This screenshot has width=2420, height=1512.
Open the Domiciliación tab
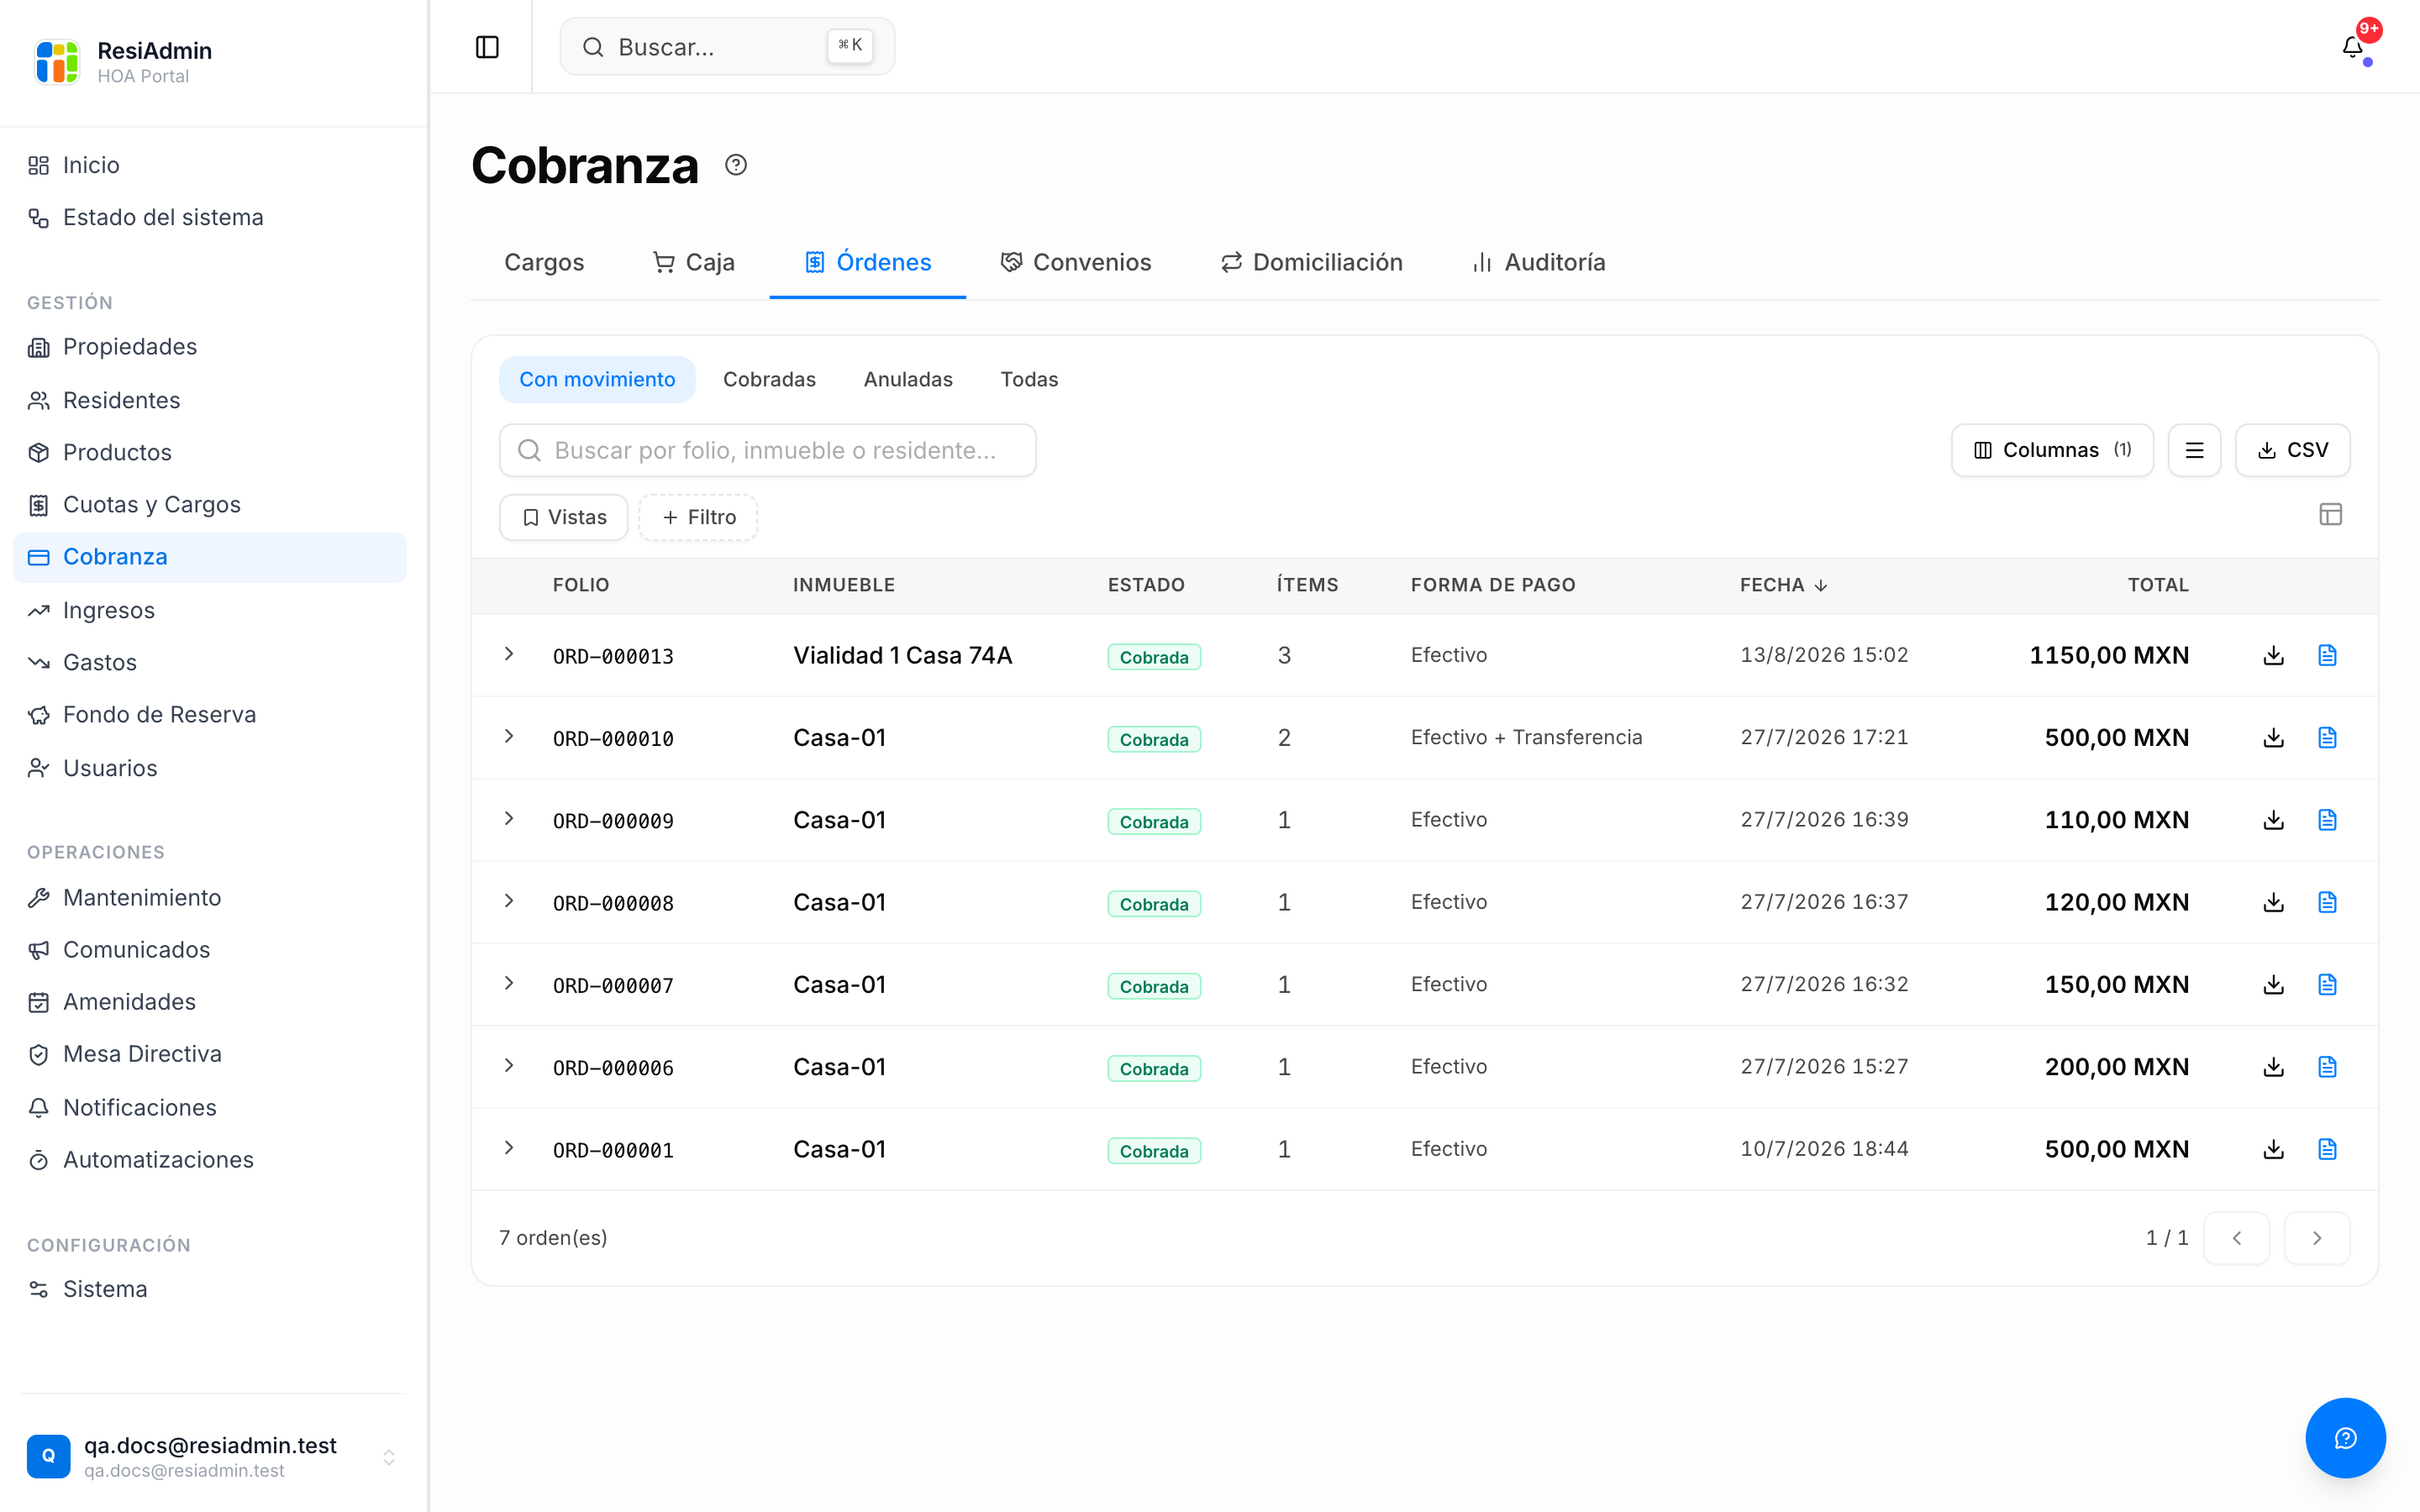click(1311, 262)
